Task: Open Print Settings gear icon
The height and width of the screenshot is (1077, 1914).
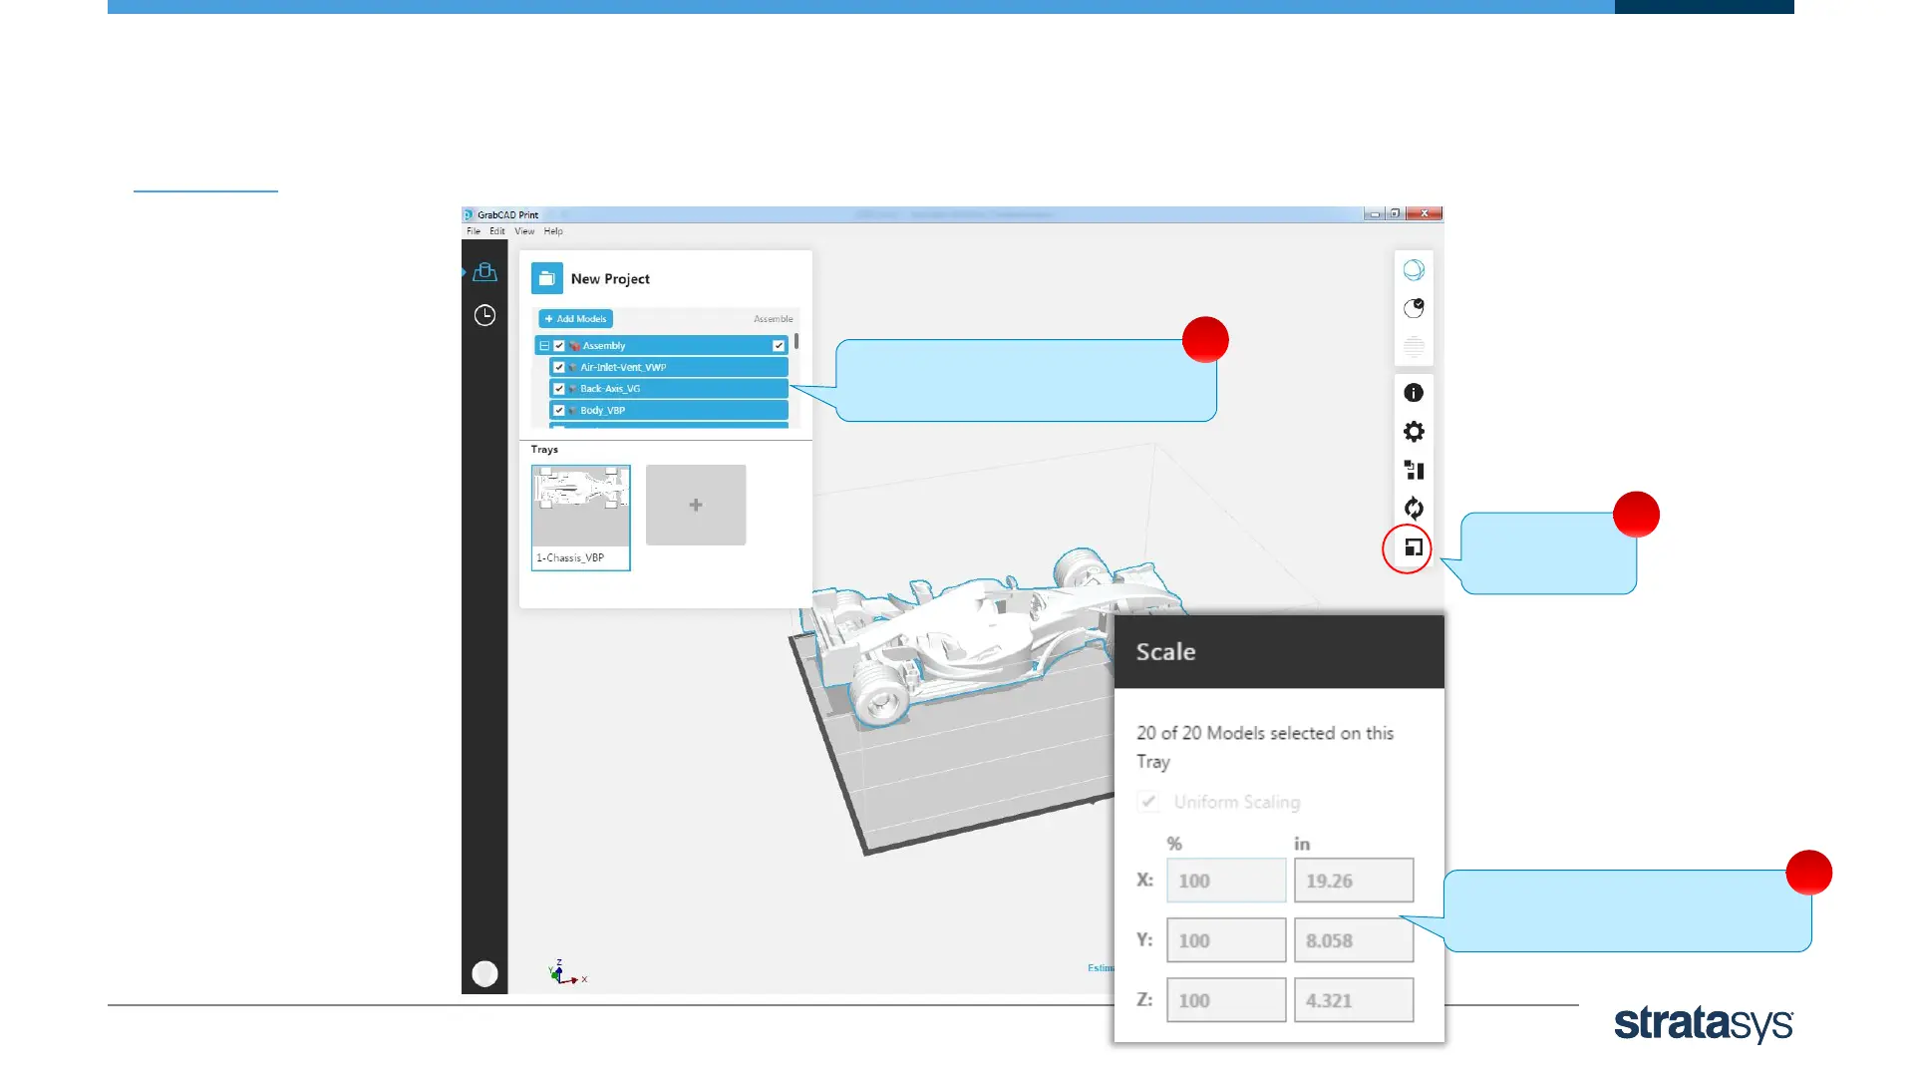Action: (1413, 431)
